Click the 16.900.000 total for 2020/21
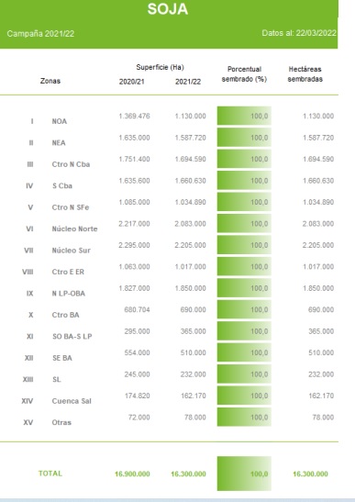Image resolution: width=355 pixels, height=502 pixels. (x=132, y=474)
